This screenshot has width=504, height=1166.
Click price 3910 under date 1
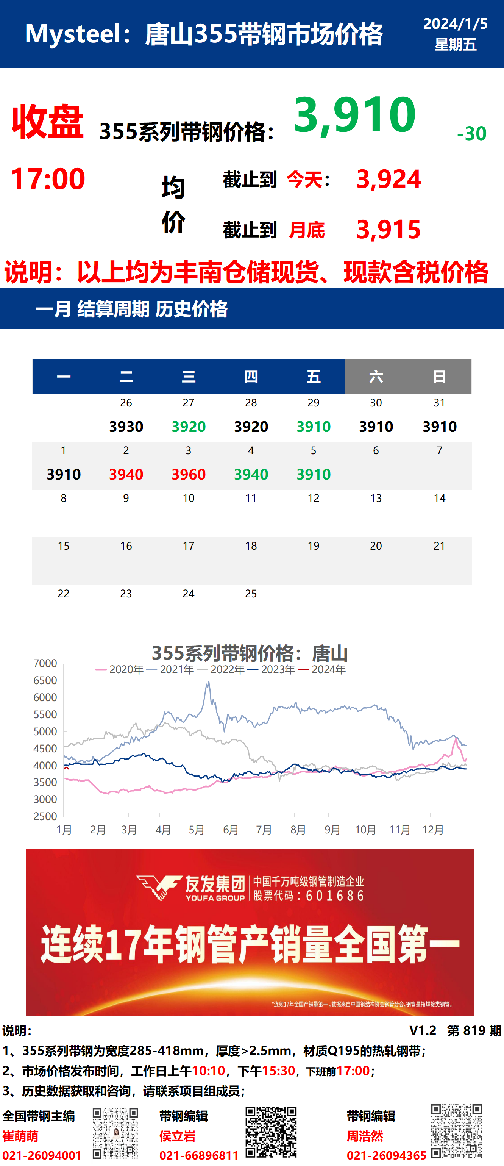click(64, 474)
